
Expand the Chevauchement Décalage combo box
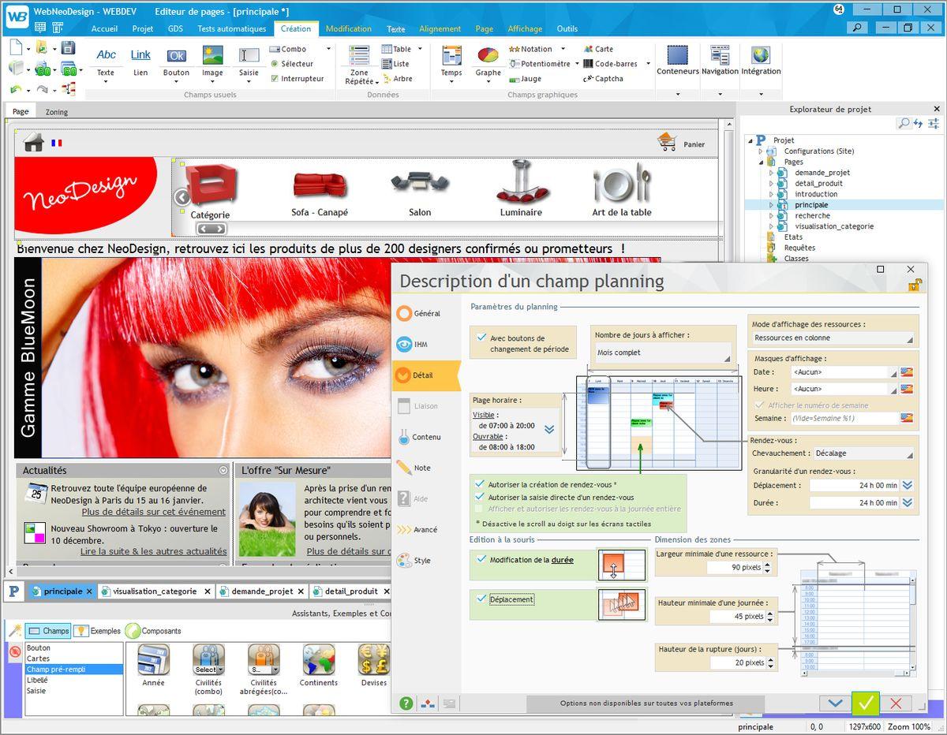[x=863, y=453]
